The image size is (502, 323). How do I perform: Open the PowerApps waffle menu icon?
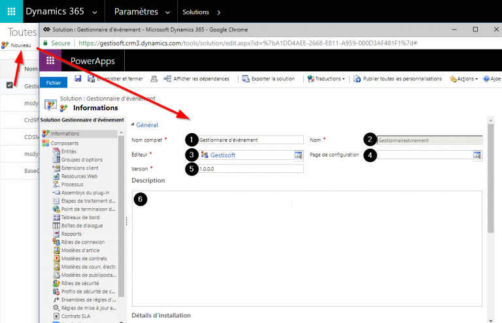tap(50, 61)
